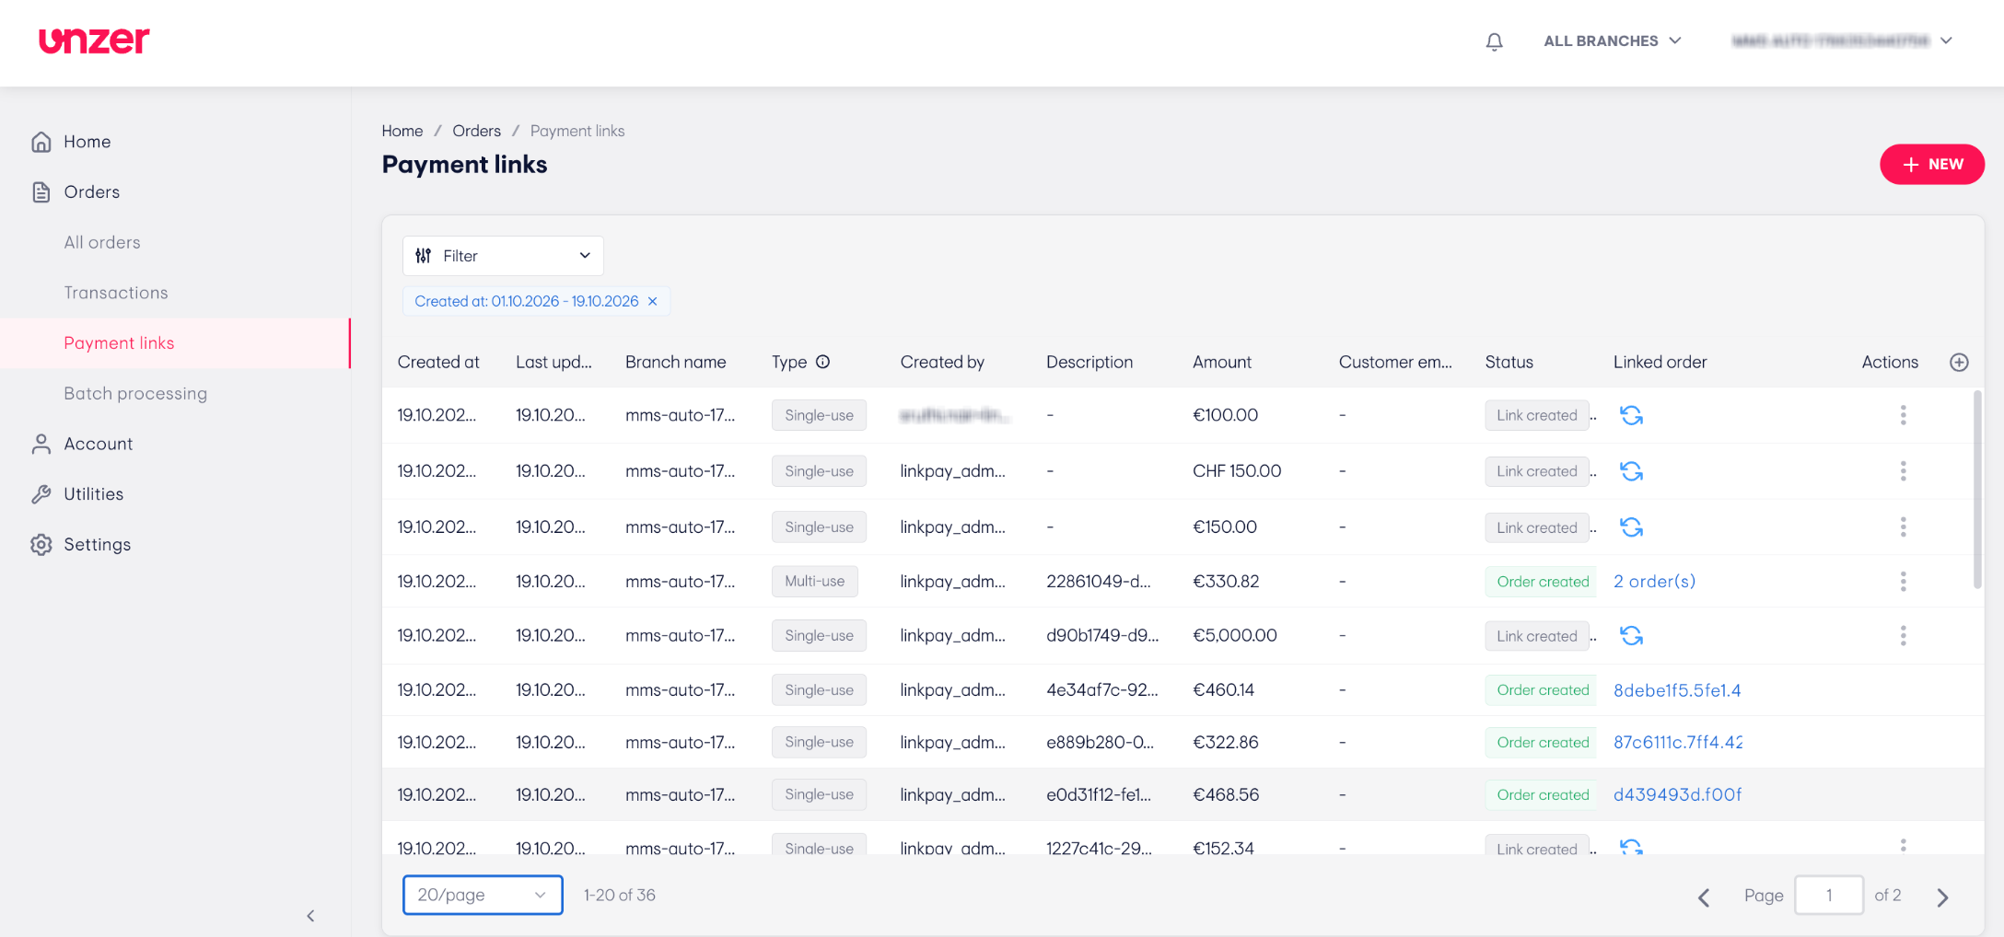The height and width of the screenshot is (937, 2004).
Task: Open Home in the sidebar
Action: [87, 142]
